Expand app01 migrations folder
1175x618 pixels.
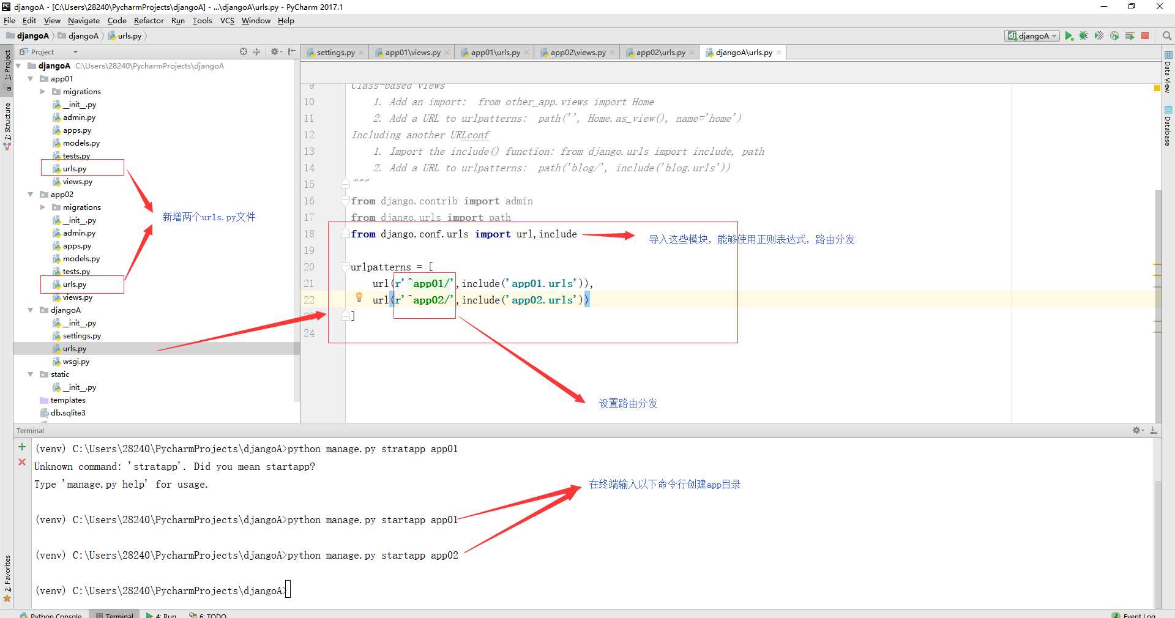click(x=43, y=92)
